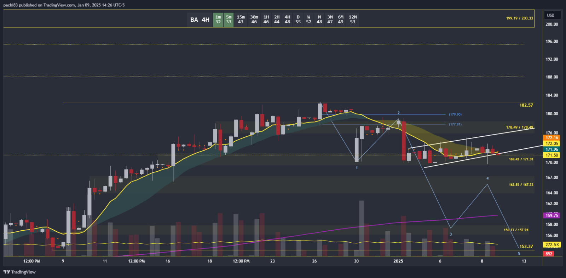Click the 156.13 / 157.94 zone label

pyautogui.click(x=516, y=230)
